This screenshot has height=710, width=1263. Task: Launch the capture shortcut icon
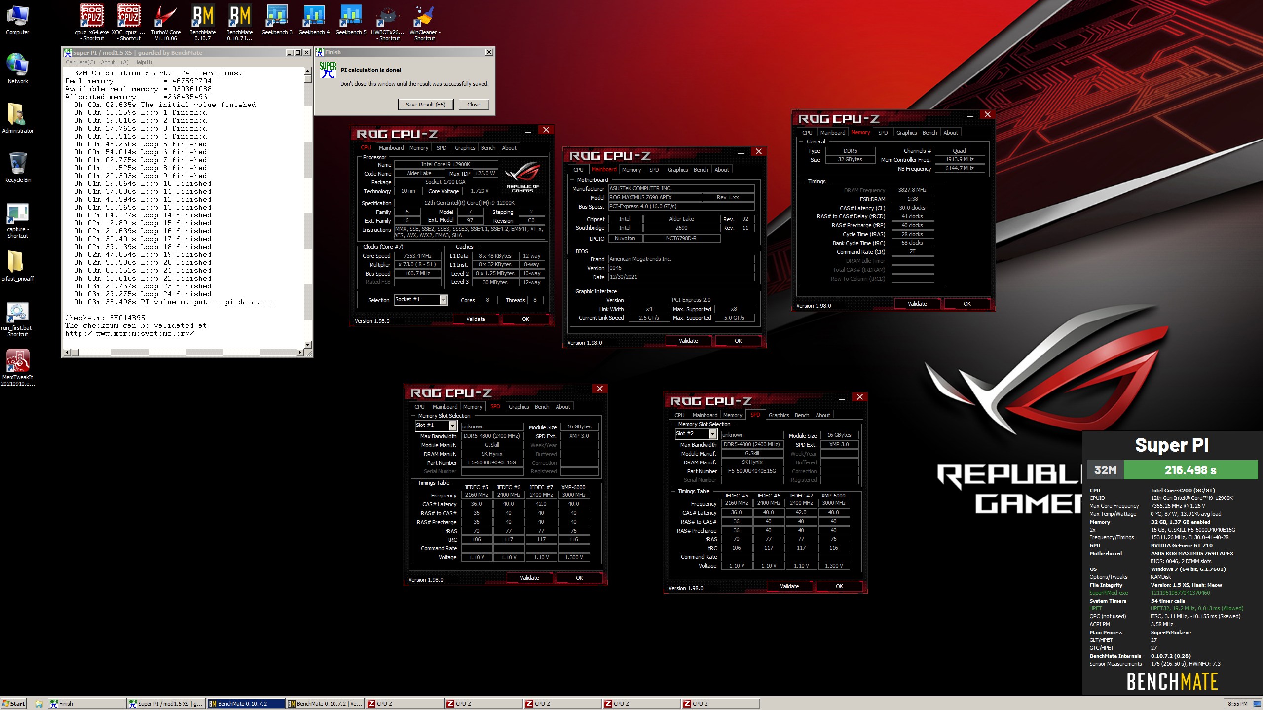coord(18,220)
